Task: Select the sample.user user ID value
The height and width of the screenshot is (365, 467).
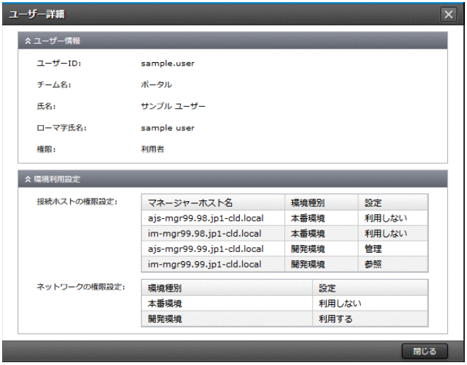Action: tap(168, 64)
